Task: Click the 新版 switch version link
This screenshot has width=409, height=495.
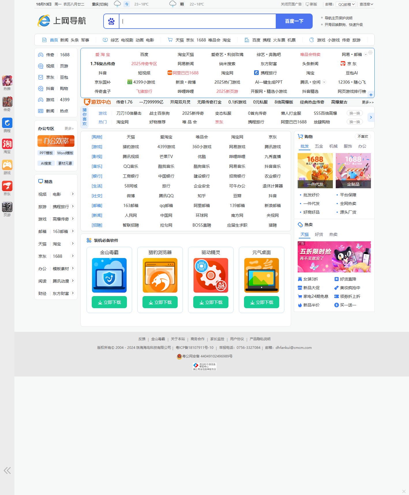Action: tap(312, 4)
